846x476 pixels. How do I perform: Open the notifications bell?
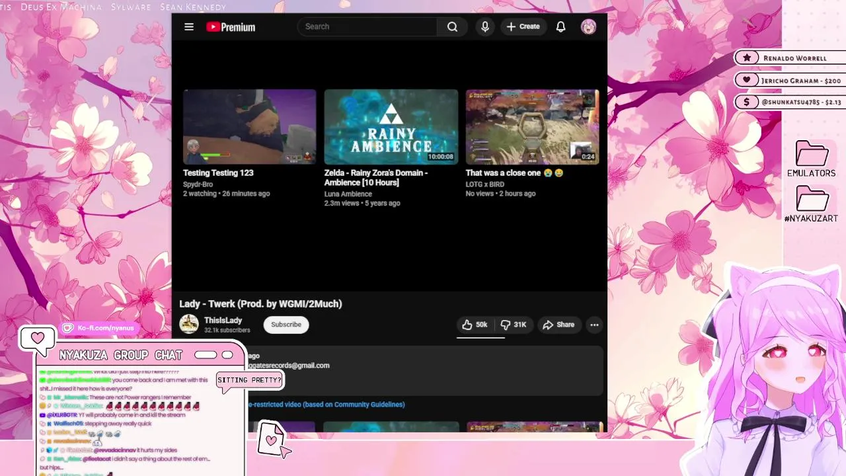[560, 26]
